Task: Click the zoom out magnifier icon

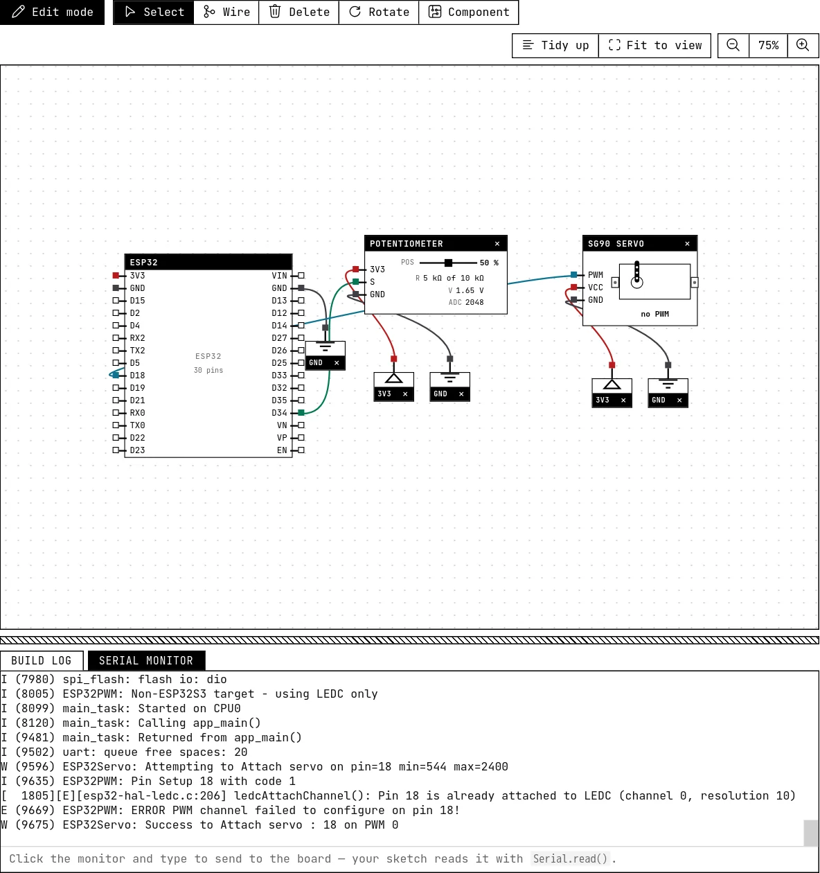Action: point(733,45)
